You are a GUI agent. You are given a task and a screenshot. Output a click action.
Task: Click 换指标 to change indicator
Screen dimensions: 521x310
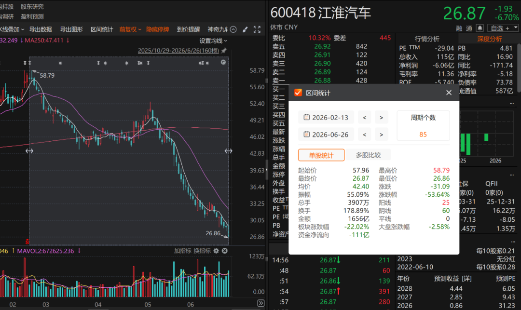202,251
